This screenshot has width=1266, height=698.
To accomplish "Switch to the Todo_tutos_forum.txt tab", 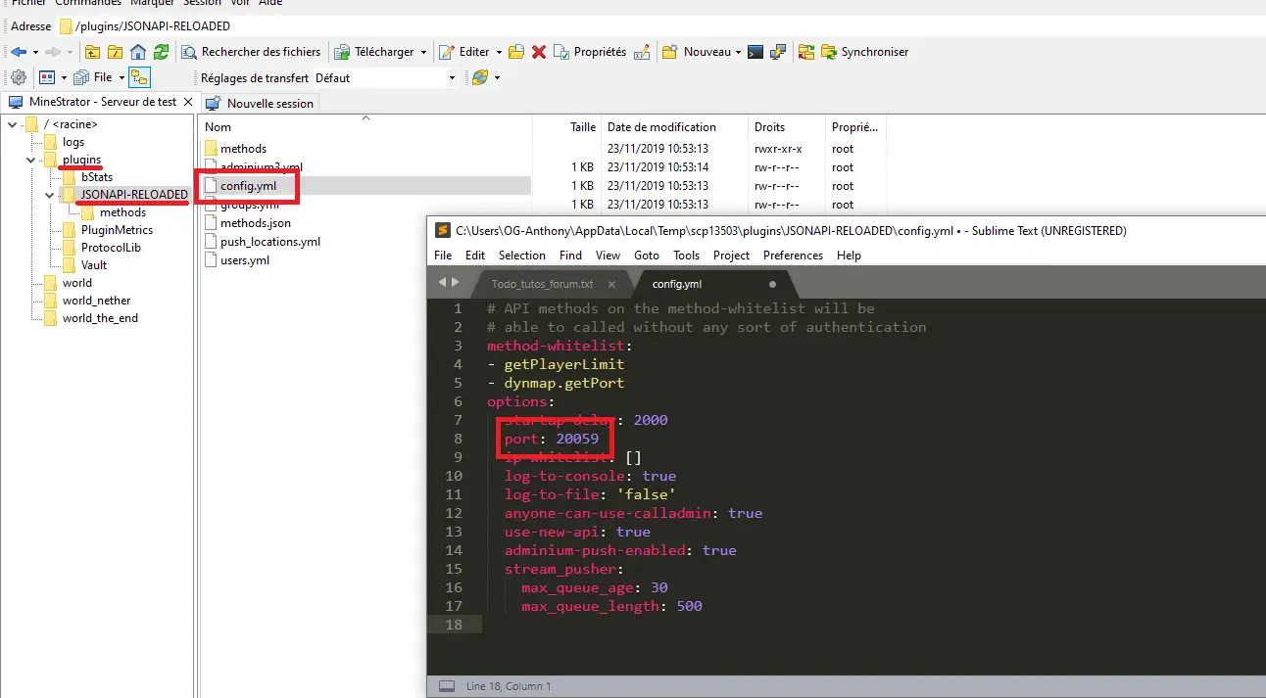I will coord(542,284).
